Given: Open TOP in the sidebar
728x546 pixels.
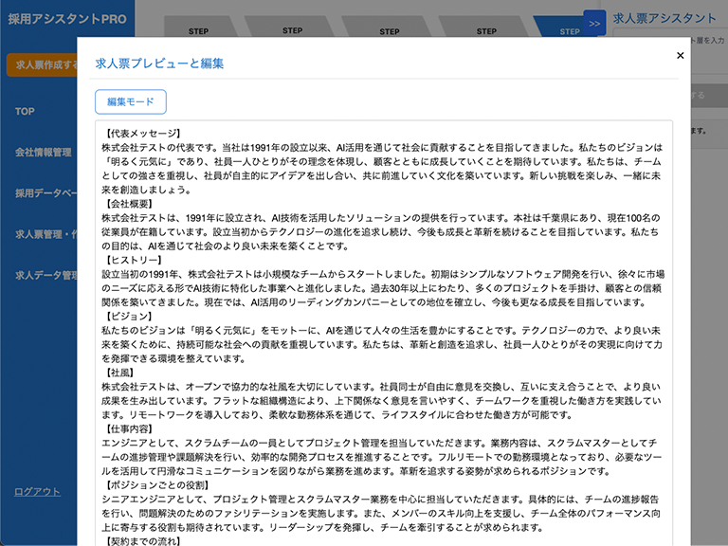Looking at the screenshot, I should [x=25, y=112].
